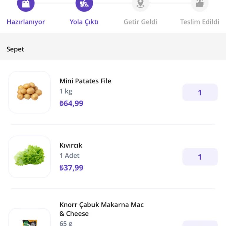Click the Sepet section header
Screen dimensions: 226x226
[15, 49]
